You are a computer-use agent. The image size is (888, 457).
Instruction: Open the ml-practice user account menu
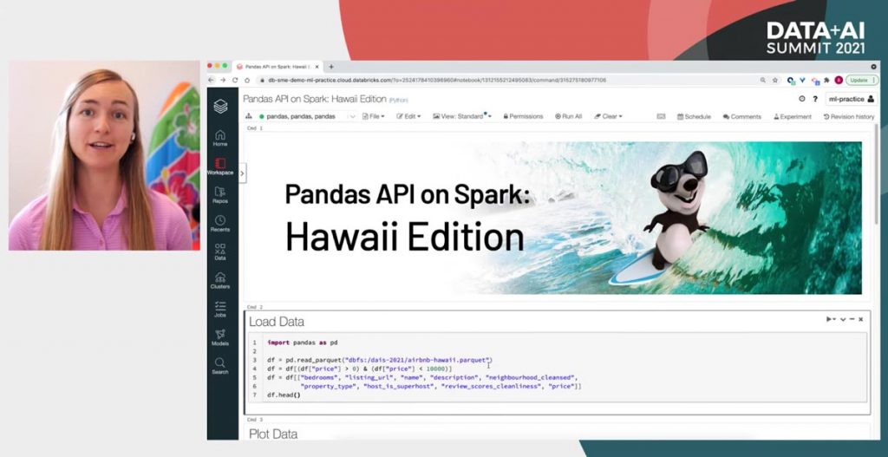click(x=852, y=99)
